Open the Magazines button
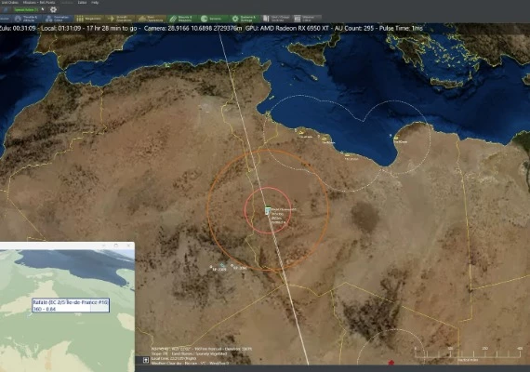Viewport: 530px width, 372px height. click(88, 19)
